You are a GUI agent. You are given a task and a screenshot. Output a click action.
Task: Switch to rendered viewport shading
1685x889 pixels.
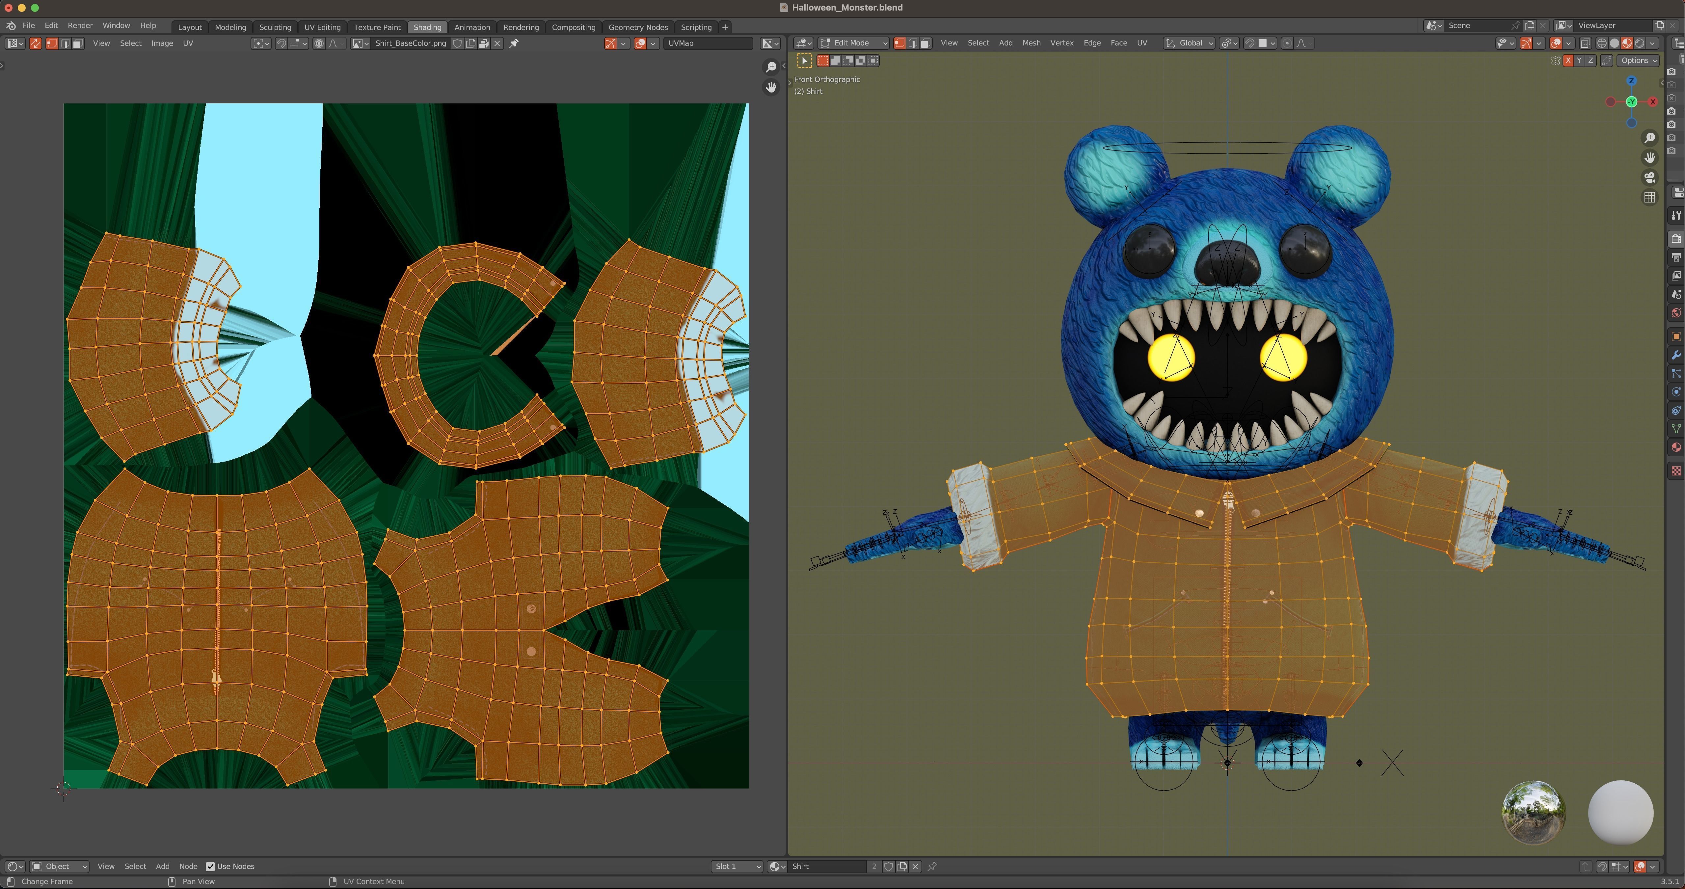click(1639, 43)
